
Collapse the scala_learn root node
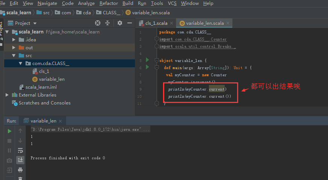click(7, 32)
